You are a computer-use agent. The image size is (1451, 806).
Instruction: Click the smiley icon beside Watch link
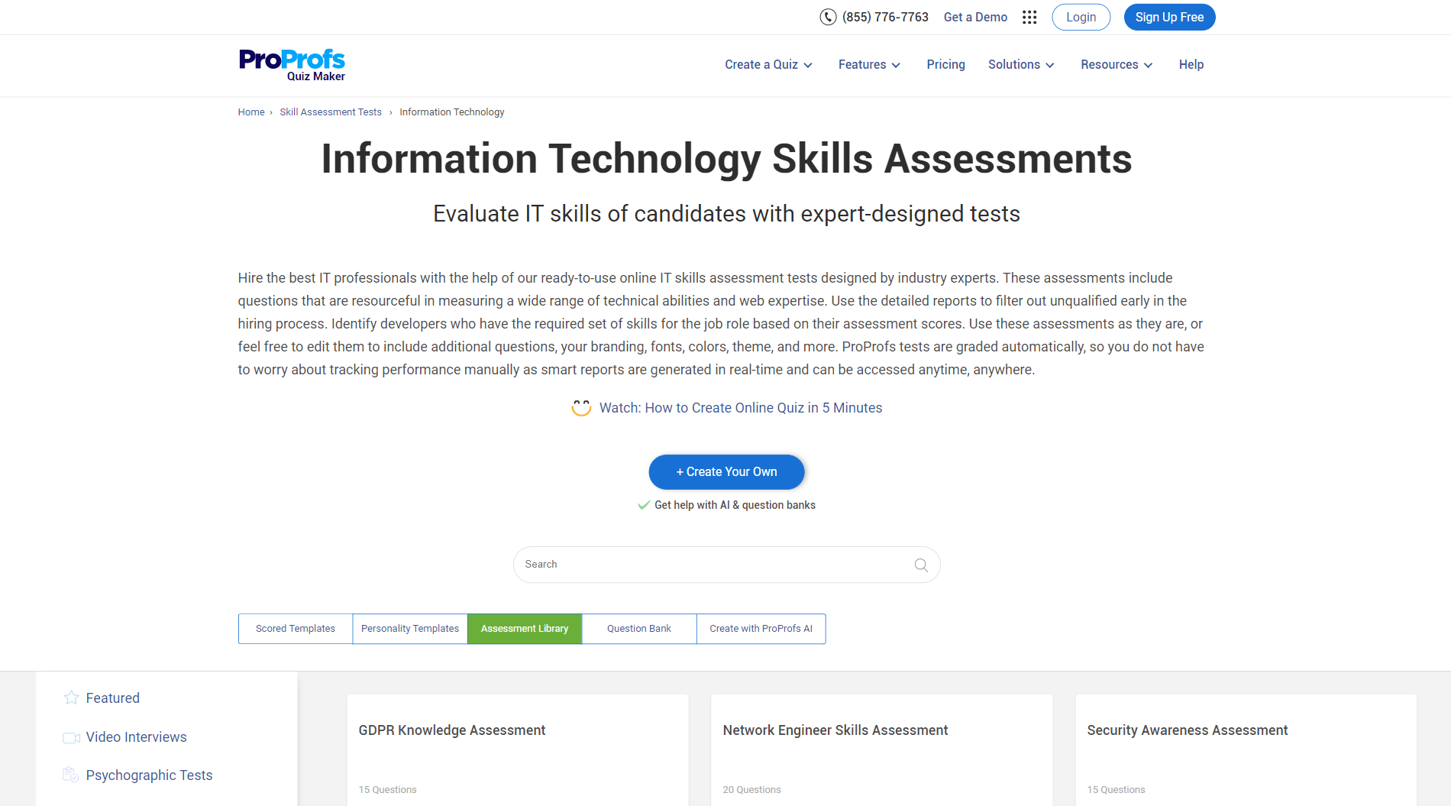pyautogui.click(x=581, y=408)
